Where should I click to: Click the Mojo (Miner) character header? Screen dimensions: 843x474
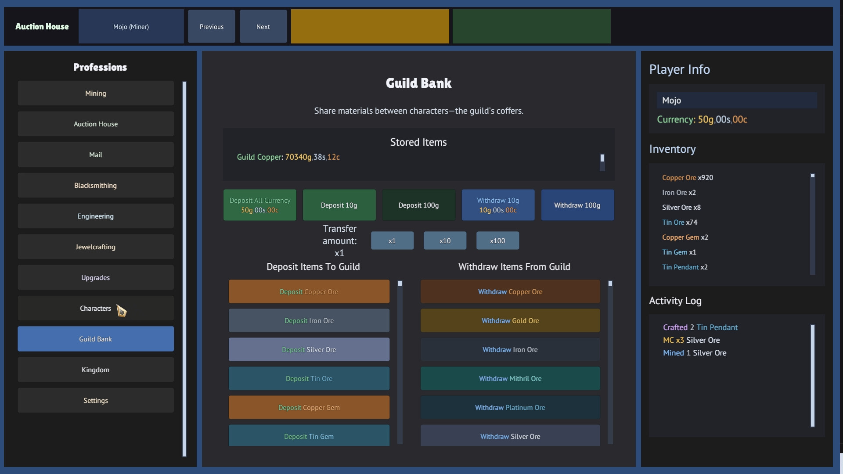tap(131, 26)
